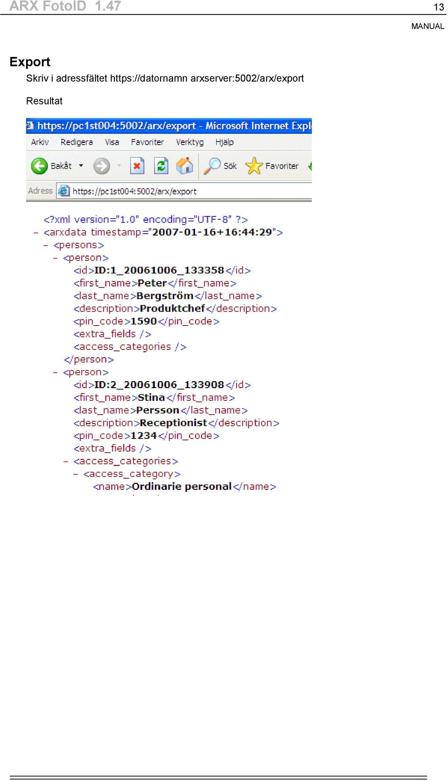Click the ID:1_20061006_133358 value

[x=159, y=270]
